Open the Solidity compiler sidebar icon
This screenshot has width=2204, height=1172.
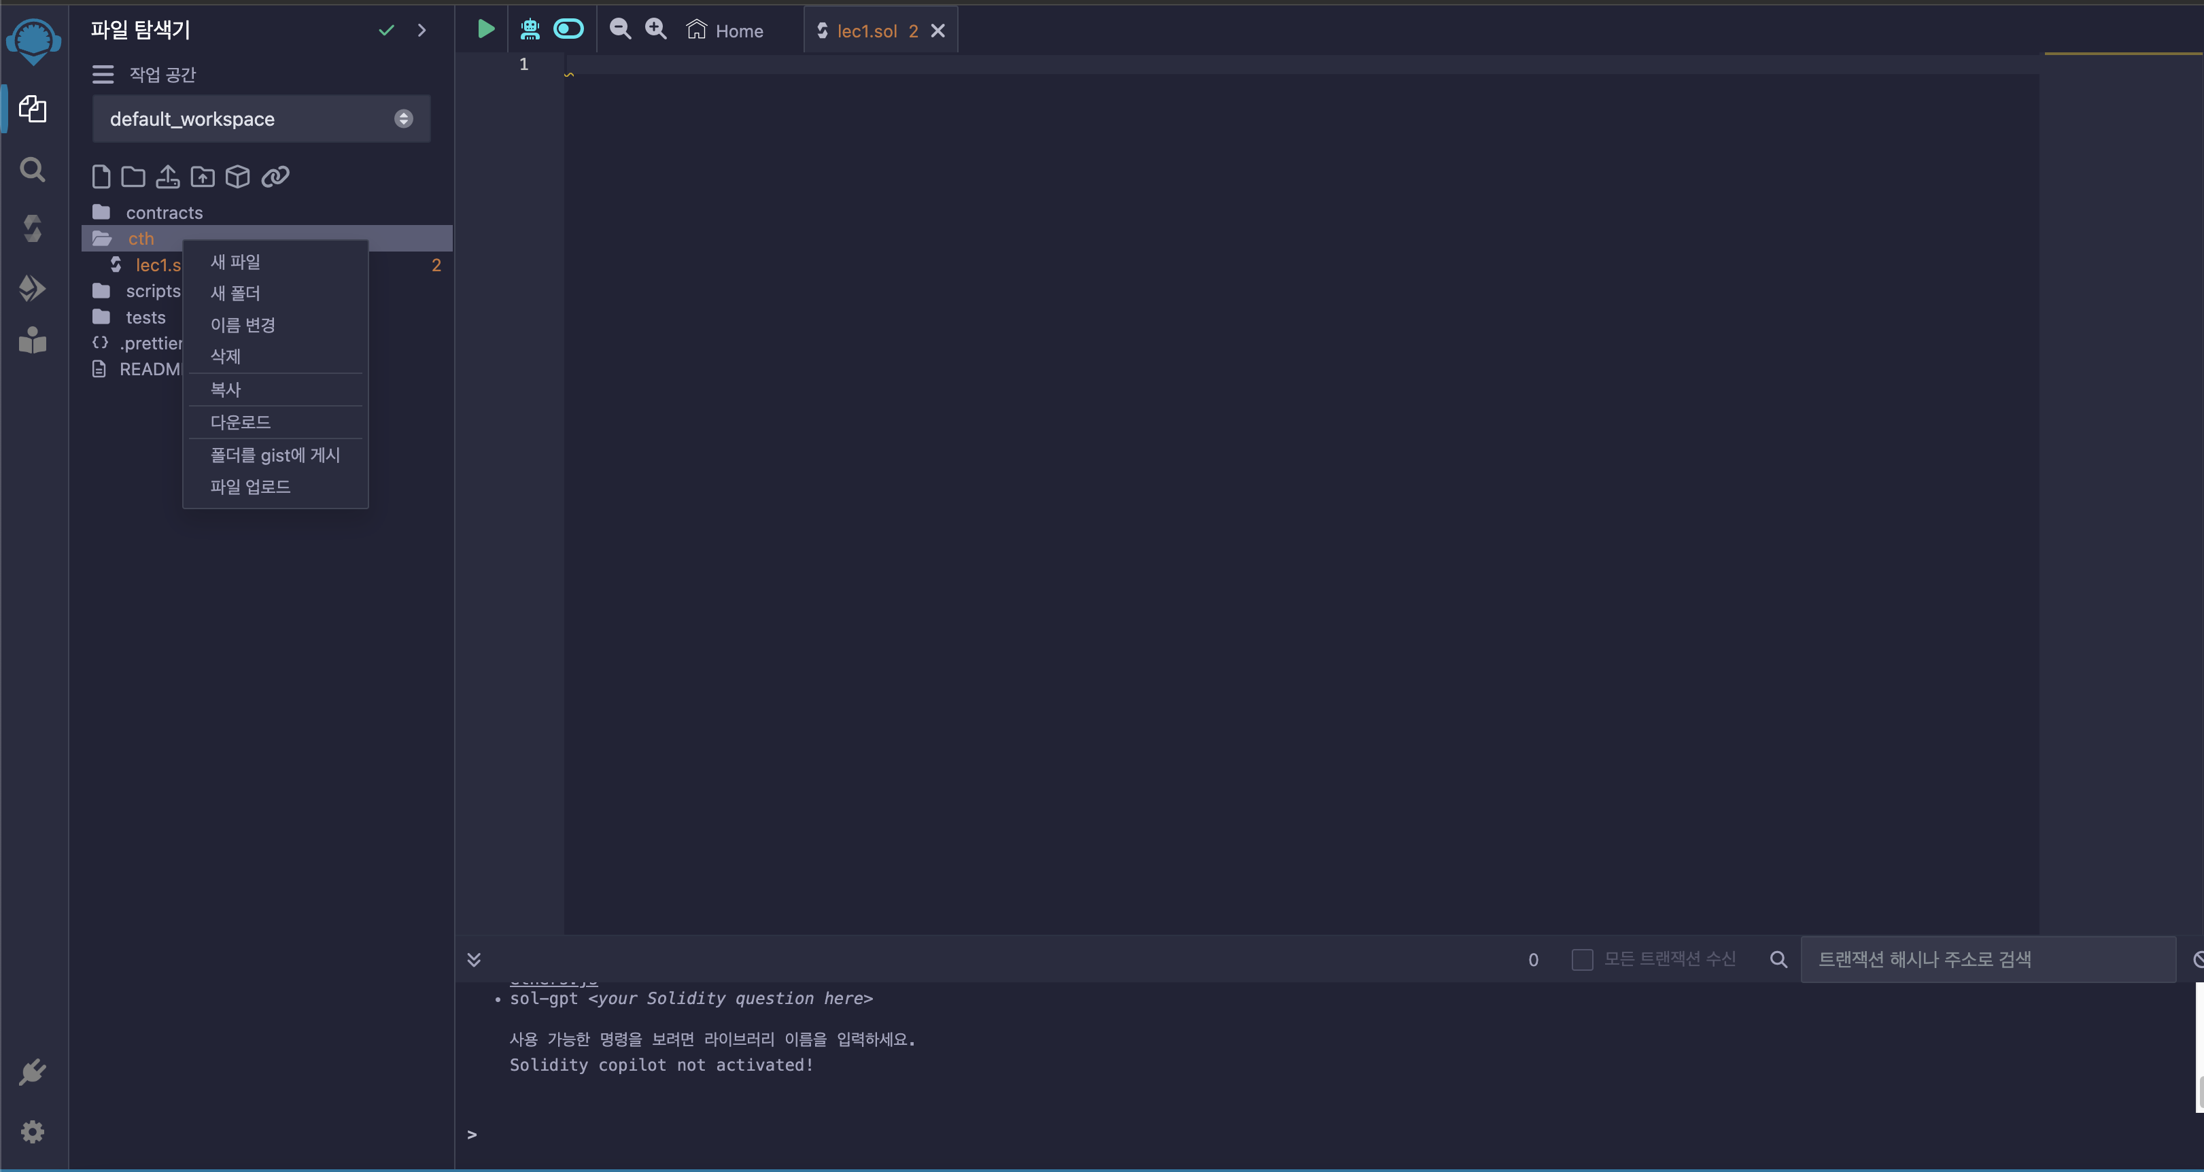(33, 228)
